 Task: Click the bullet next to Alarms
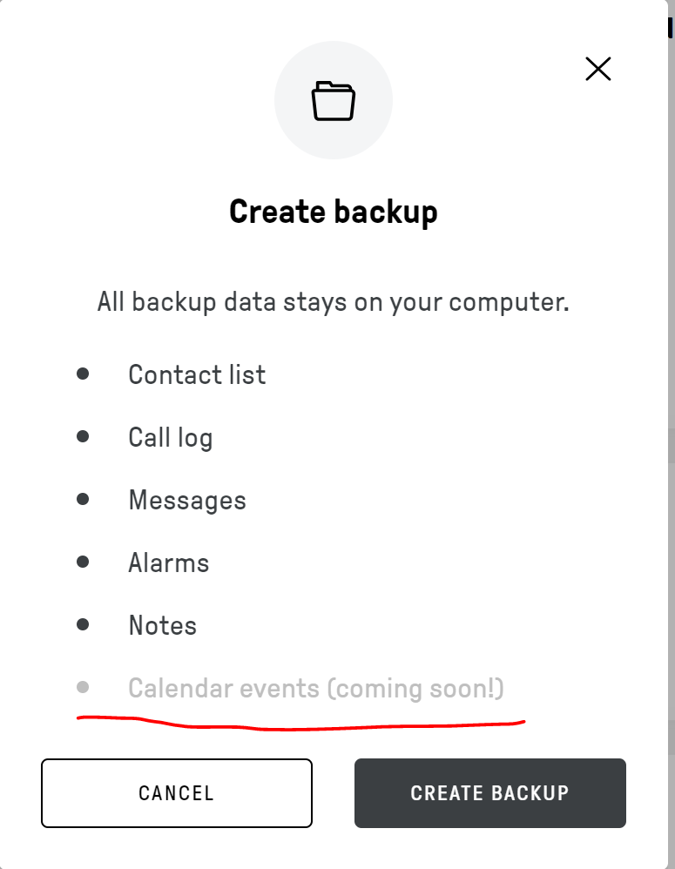coord(83,562)
